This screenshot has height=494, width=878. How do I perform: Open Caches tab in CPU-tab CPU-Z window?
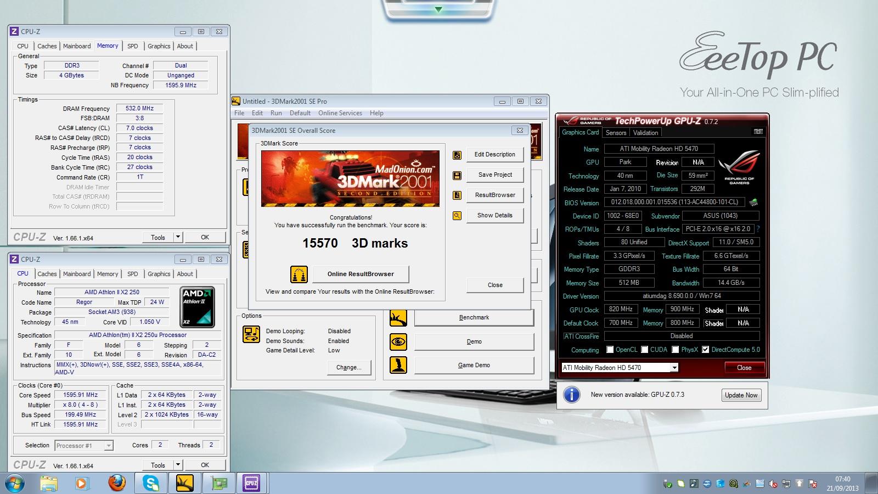click(47, 274)
